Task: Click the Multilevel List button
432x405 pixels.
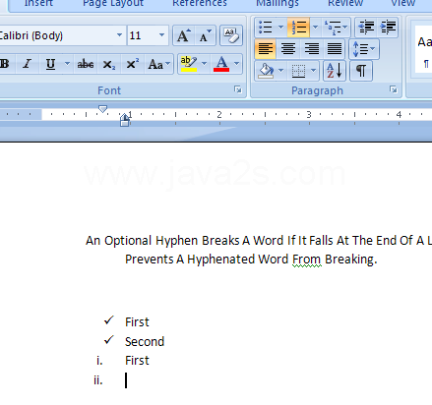Action: pos(337,28)
